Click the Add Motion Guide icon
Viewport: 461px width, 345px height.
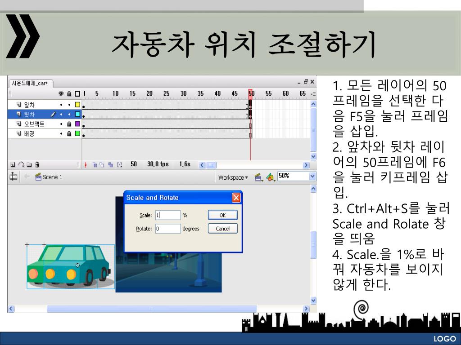[21, 164]
